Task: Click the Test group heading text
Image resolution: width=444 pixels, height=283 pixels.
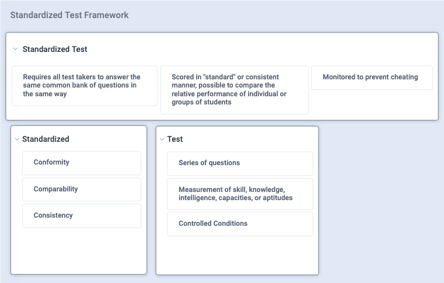Action: point(175,139)
